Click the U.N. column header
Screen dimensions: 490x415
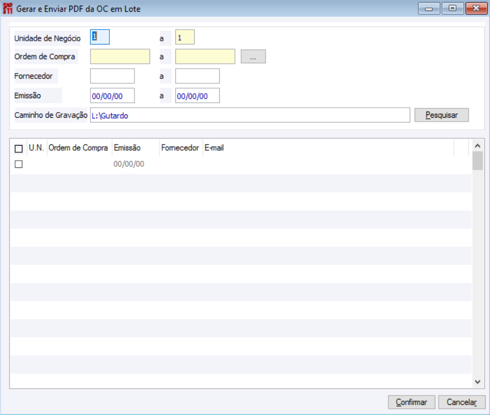coord(37,148)
